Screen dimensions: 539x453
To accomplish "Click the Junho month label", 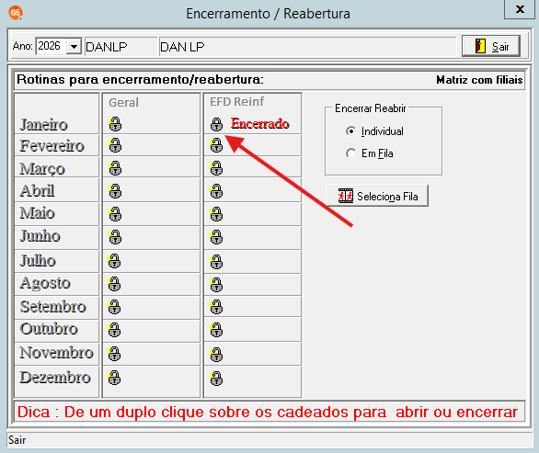I will tap(40, 236).
